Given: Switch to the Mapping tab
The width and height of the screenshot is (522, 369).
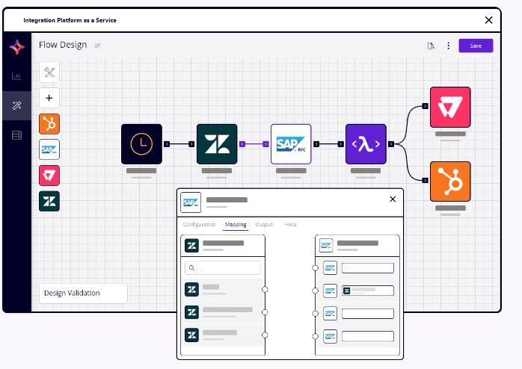Looking at the screenshot, I should tap(236, 224).
